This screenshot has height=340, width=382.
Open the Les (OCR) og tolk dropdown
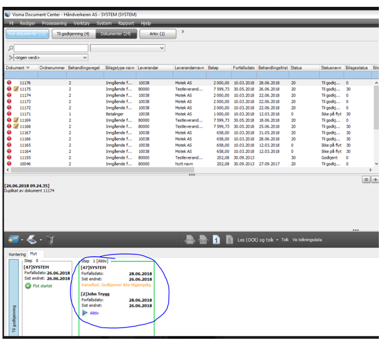pos(277,240)
